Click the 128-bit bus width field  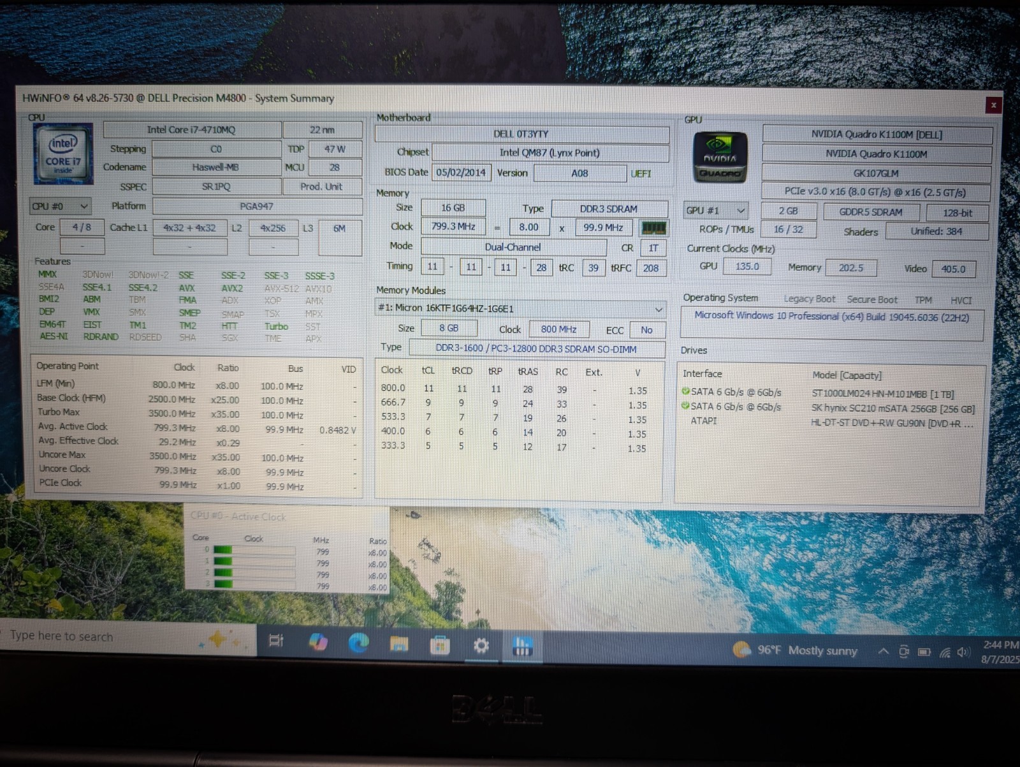pos(958,213)
